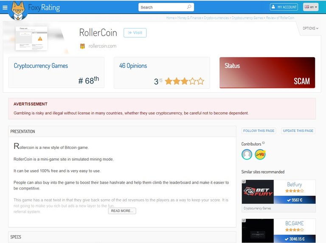Click 'Similar sites recommanded' heading
Screen dimensions: 326x243
263,172
